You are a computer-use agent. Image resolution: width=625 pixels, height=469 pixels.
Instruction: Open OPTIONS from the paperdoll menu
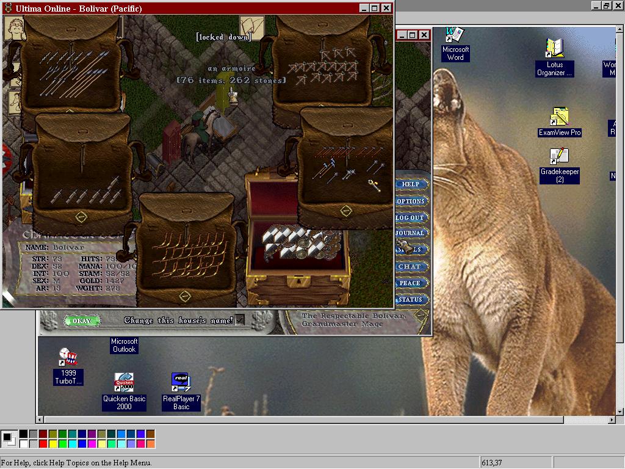click(411, 201)
